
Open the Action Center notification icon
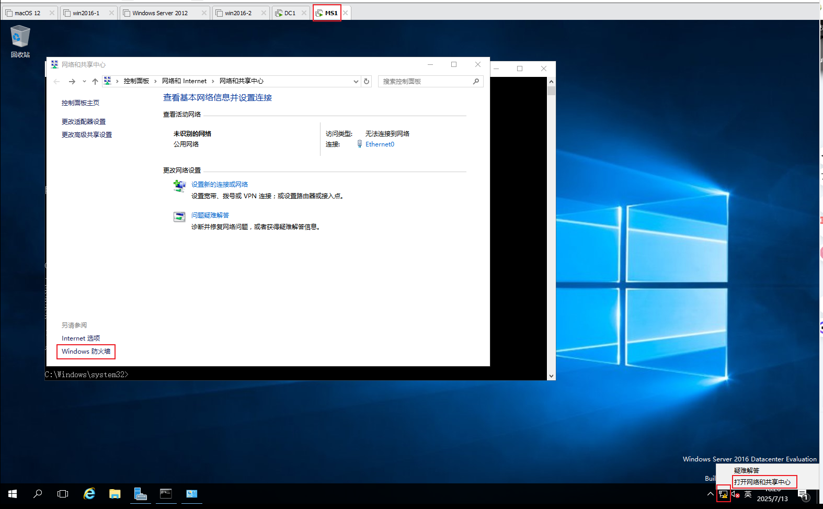804,495
